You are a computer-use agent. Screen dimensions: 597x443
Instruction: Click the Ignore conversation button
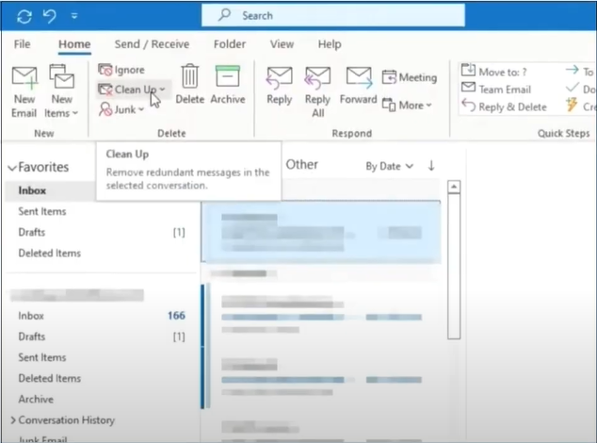tap(121, 70)
